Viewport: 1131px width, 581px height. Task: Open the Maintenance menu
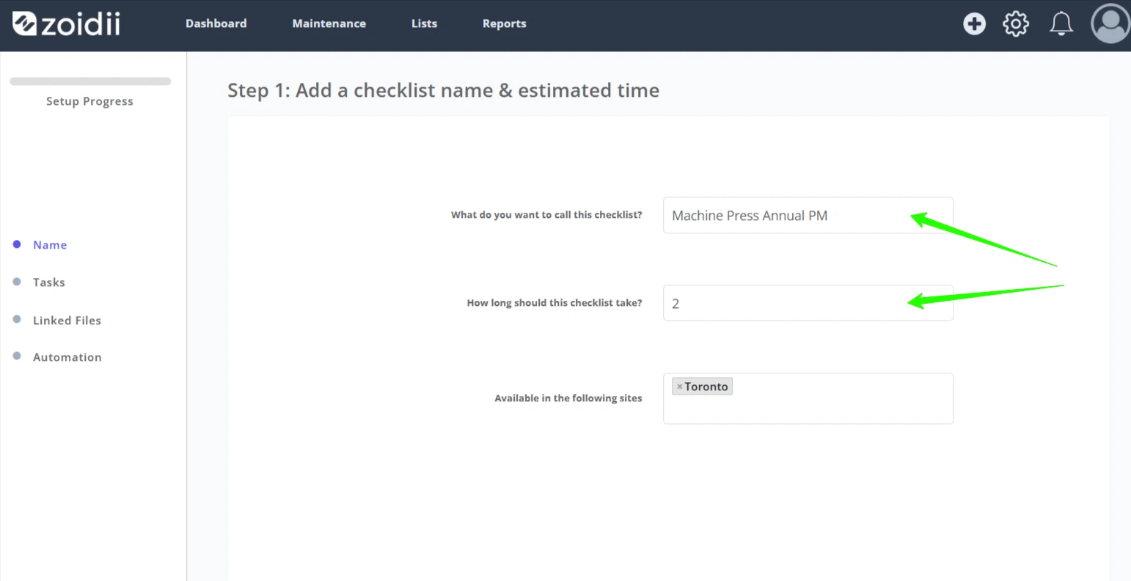click(329, 23)
